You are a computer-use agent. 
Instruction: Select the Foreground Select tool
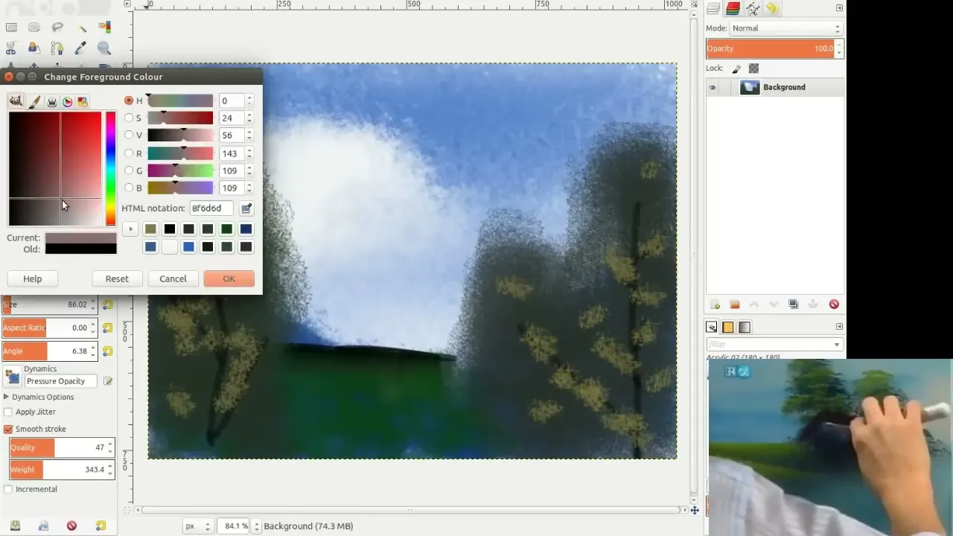[34, 48]
